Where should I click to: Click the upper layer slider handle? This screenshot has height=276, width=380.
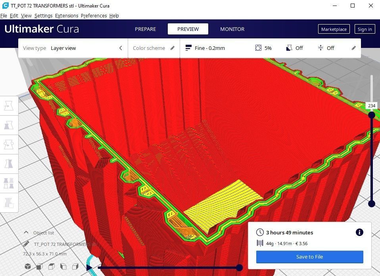[372, 115]
